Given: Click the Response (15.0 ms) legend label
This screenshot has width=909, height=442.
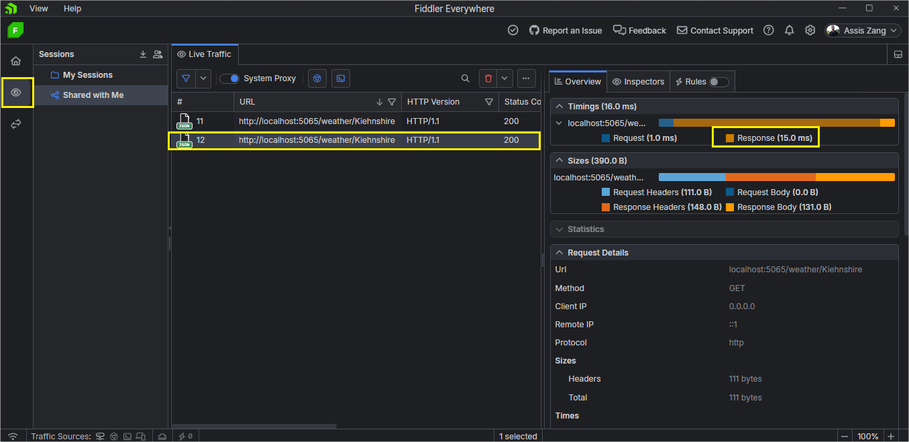Looking at the screenshot, I should click(x=774, y=137).
